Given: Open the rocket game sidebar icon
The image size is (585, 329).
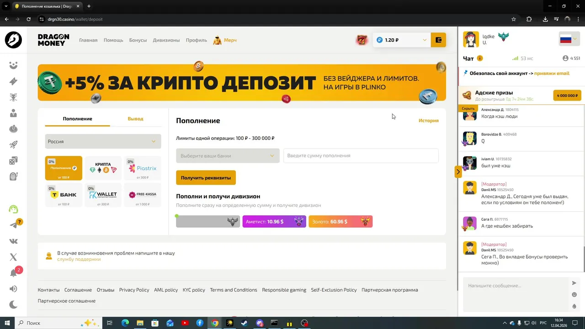Looking at the screenshot, I should [x=13, y=145].
